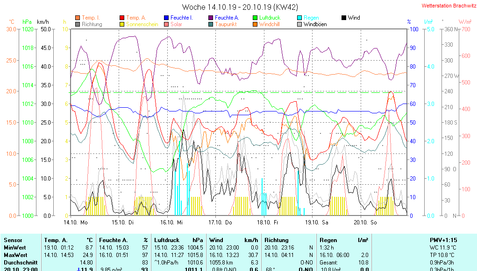This screenshot has height=271, width=477.
Task: Select the 16.10. Mi date marker
Action: (x=173, y=222)
